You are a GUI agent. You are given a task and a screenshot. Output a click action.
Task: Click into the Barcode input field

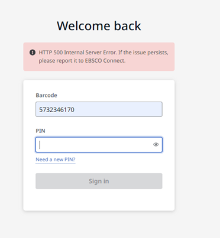pos(99,109)
